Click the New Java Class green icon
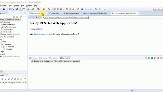This screenshot has height=92, width=163. (x=61, y=9)
